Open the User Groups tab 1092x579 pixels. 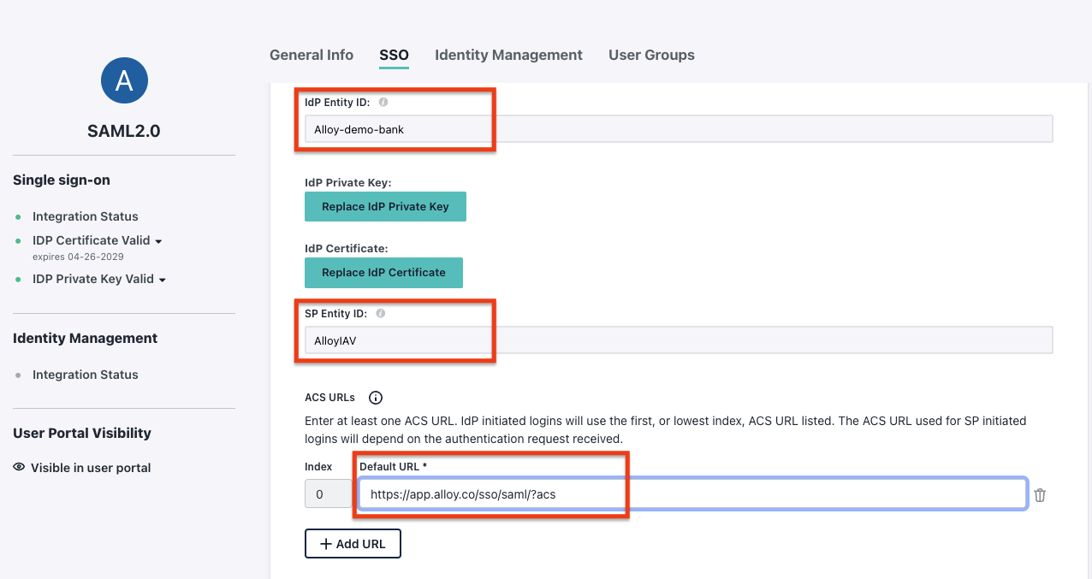click(651, 55)
